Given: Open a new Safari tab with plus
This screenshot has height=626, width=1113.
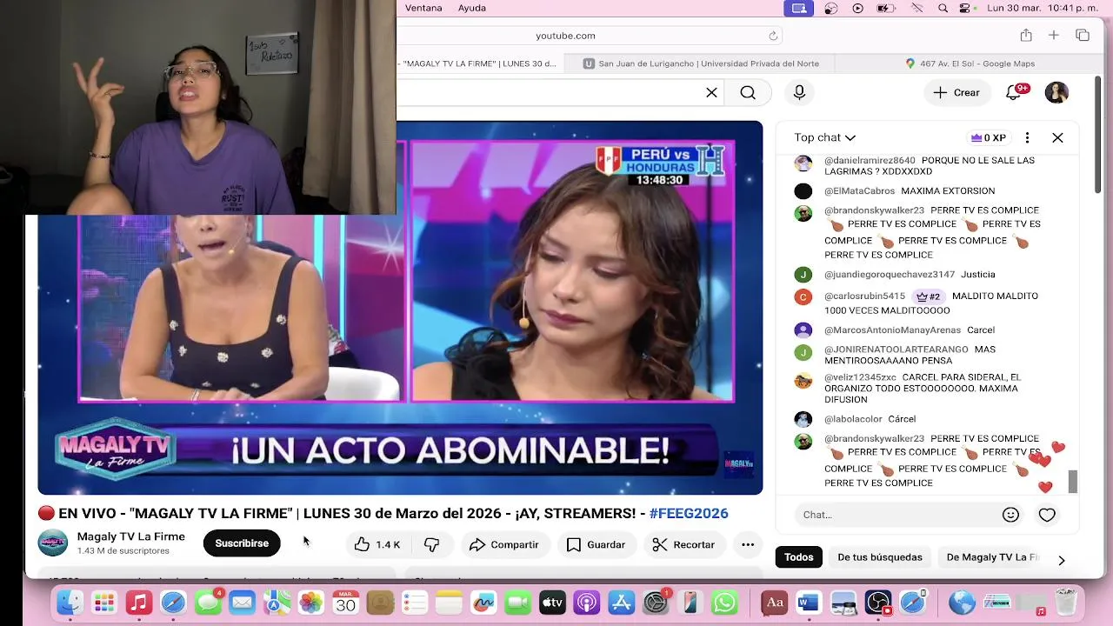Looking at the screenshot, I should pos(1053,36).
